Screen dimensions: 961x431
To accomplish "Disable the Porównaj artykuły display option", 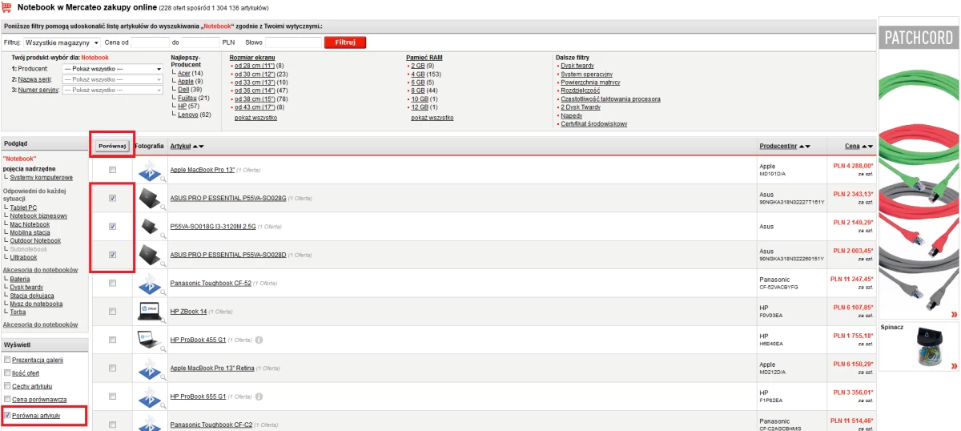I will (x=8, y=416).
